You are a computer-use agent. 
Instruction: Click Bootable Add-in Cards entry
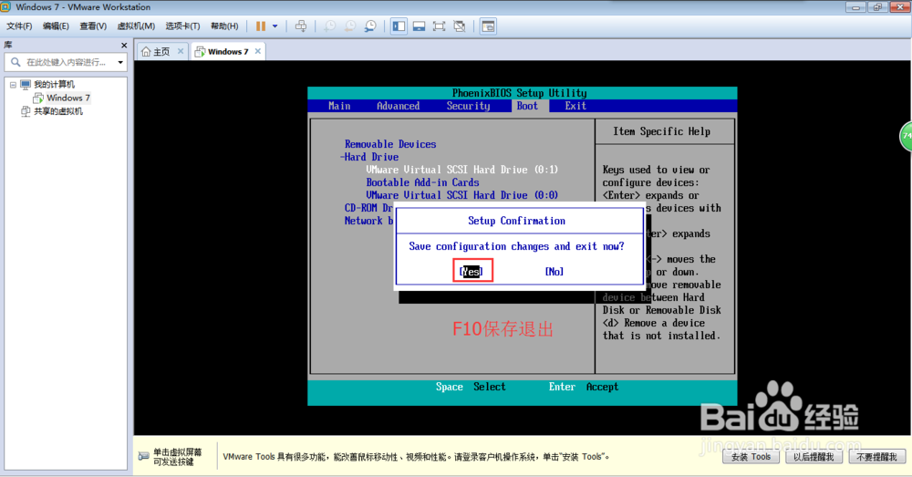(x=423, y=182)
